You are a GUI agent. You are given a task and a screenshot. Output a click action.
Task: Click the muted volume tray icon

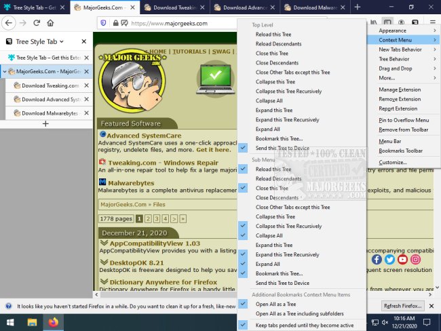tap(385, 322)
